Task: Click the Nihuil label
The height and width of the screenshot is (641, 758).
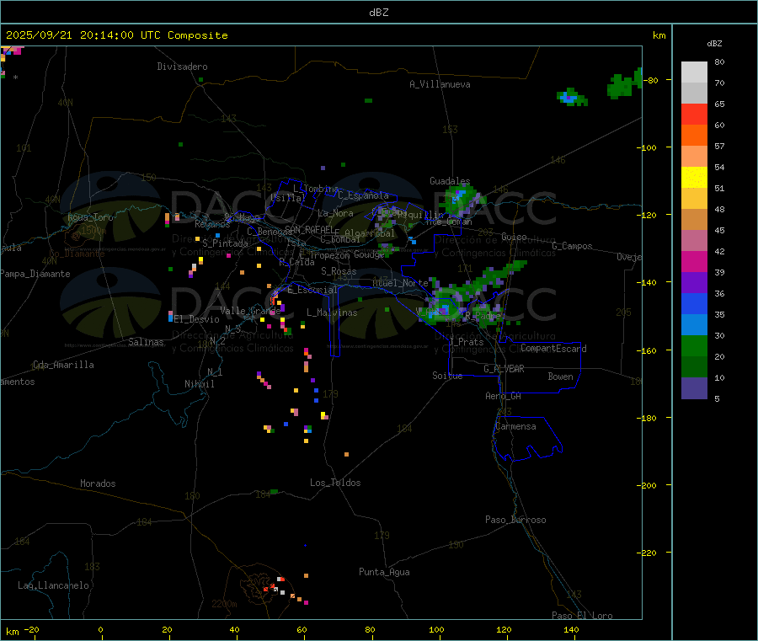Action: pos(199,384)
